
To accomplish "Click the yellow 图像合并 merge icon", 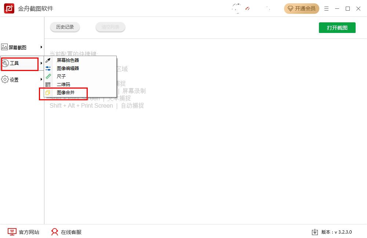I will pyautogui.click(x=48, y=93).
